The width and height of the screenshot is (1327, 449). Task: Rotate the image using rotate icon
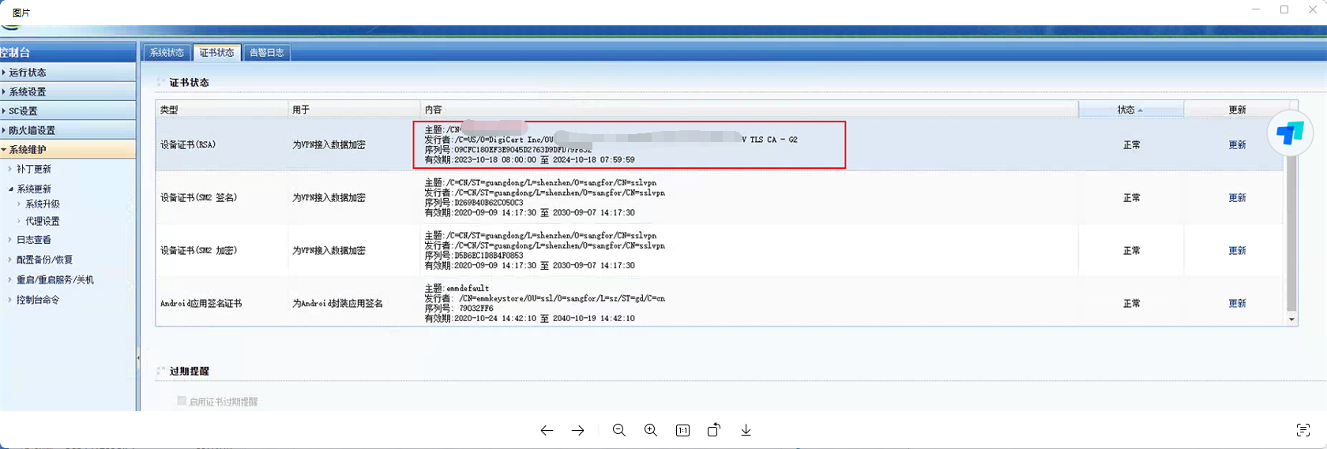(714, 430)
